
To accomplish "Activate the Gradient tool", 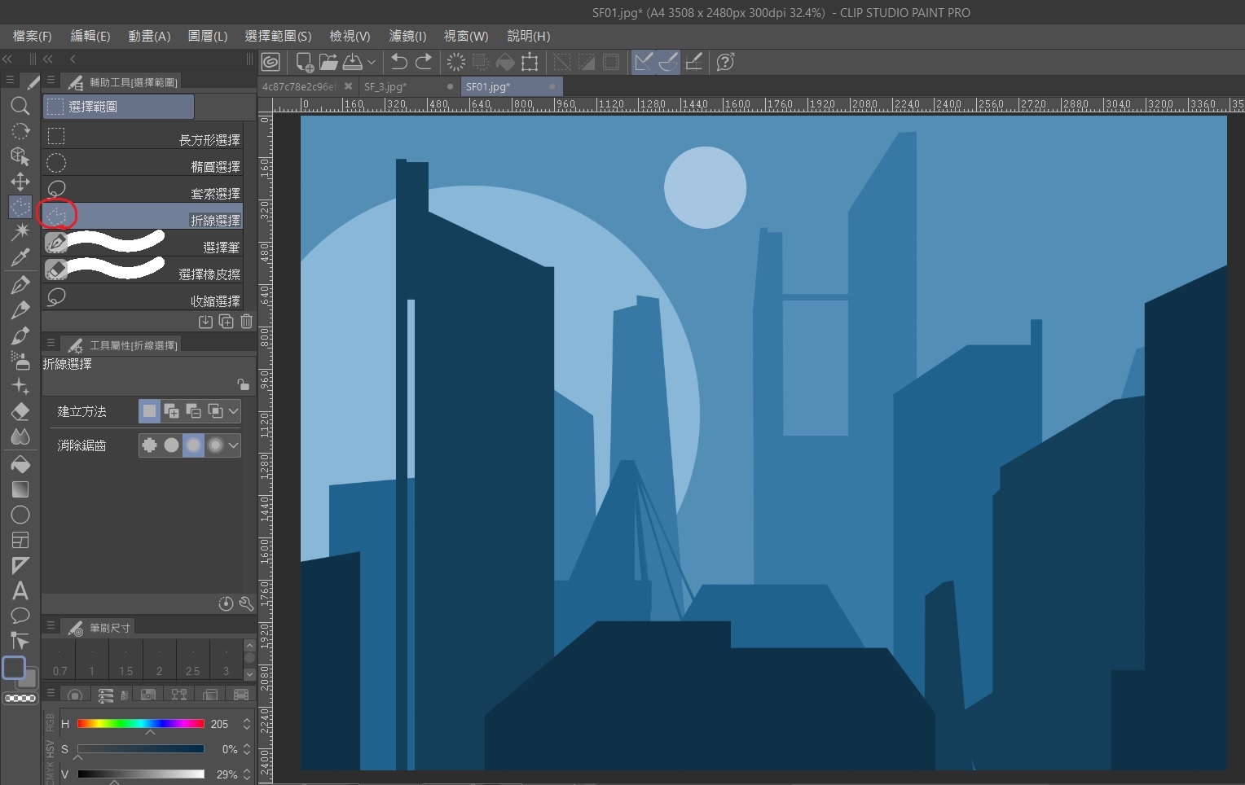I will 20,489.
